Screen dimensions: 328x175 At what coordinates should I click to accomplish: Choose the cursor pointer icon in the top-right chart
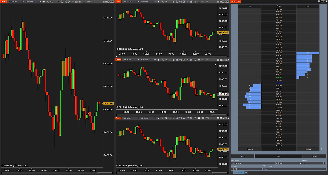(x=173, y=2)
